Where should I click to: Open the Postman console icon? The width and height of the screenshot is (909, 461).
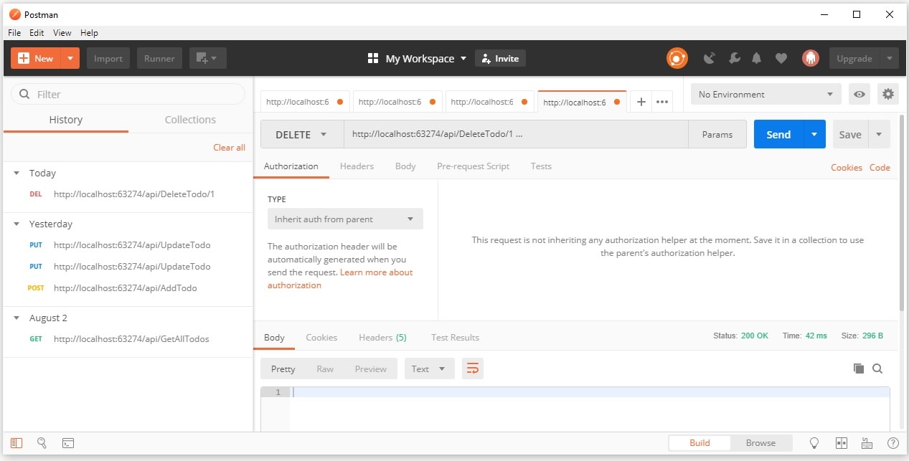pyautogui.click(x=68, y=443)
